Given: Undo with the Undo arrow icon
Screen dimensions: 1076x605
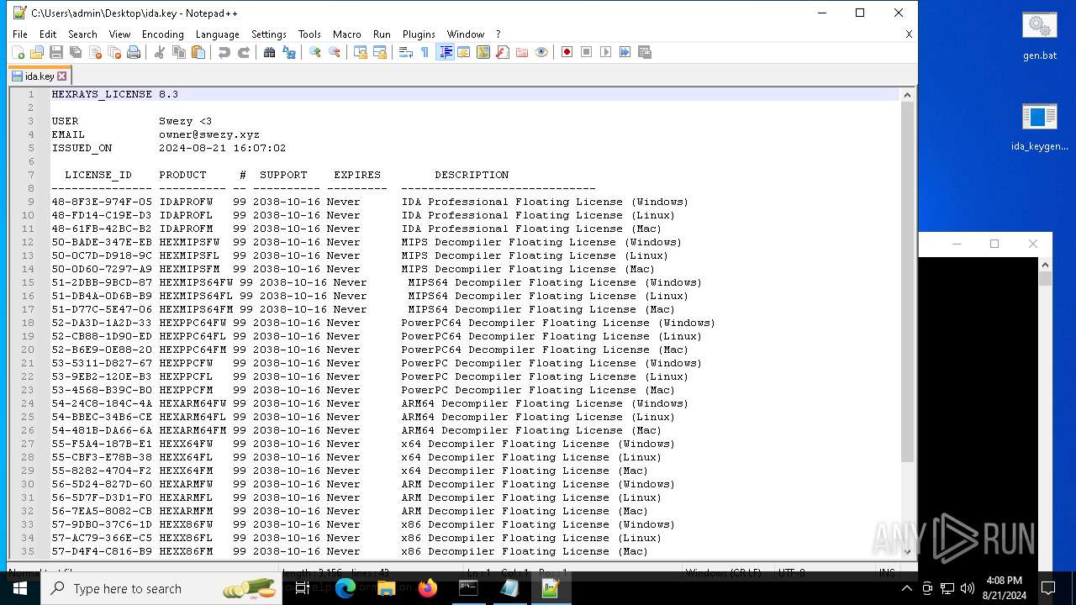Looking at the screenshot, I should click(224, 52).
